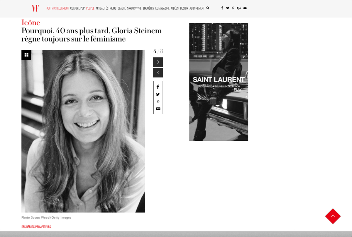Click the Facebook icon in the top header

point(222,8)
